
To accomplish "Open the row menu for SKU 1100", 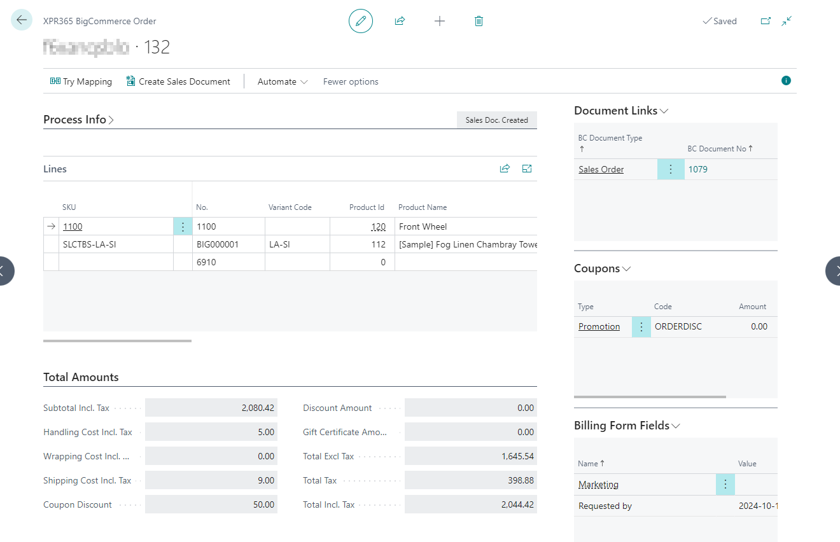I will point(183,226).
